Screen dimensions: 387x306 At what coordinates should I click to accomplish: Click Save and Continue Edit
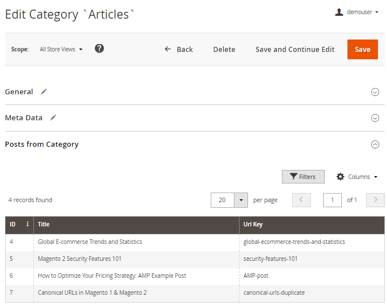coord(295,49)
